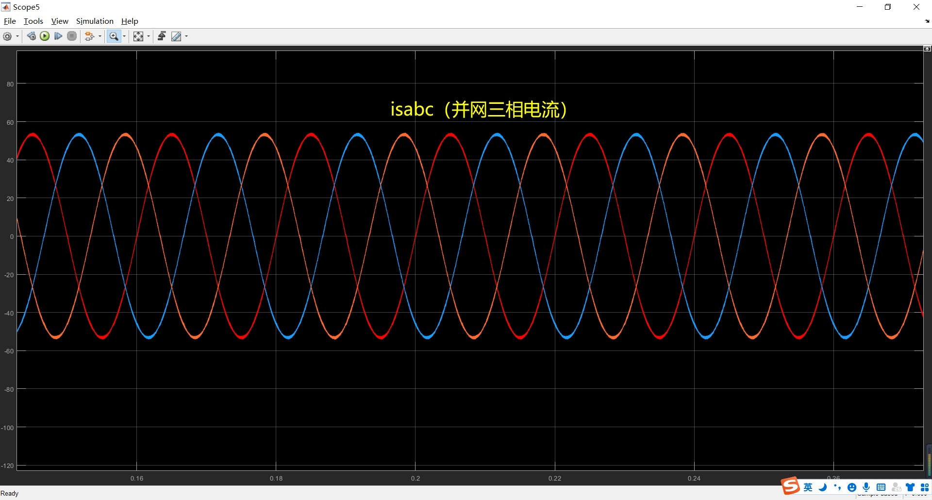Open the Cursor Measurements ruler icon
Viewport: 932px width, 500px height.
click(176, 36)
